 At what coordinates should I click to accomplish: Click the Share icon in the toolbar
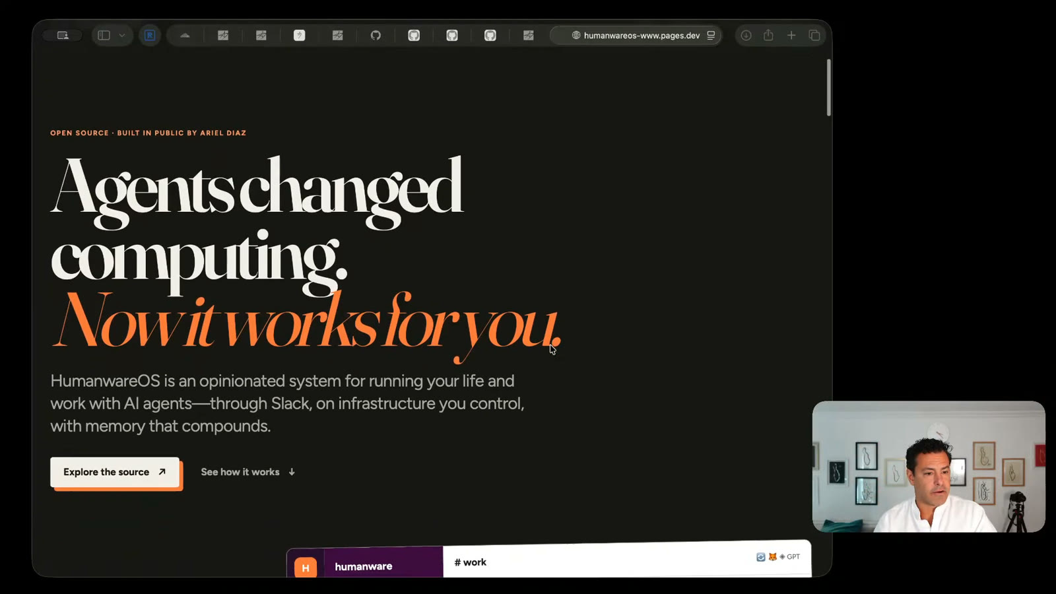coord(768,36)
